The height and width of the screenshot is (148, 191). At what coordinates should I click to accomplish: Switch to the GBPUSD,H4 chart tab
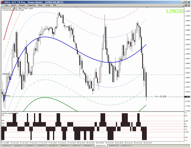click(x=88, y=146)
